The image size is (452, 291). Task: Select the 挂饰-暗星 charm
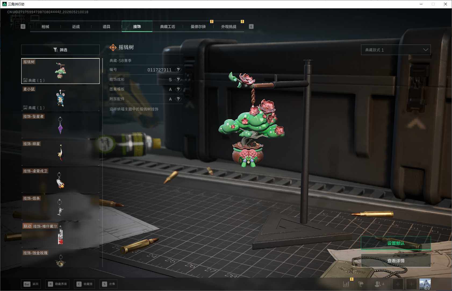pyautogui.click(x=60, y=153)
